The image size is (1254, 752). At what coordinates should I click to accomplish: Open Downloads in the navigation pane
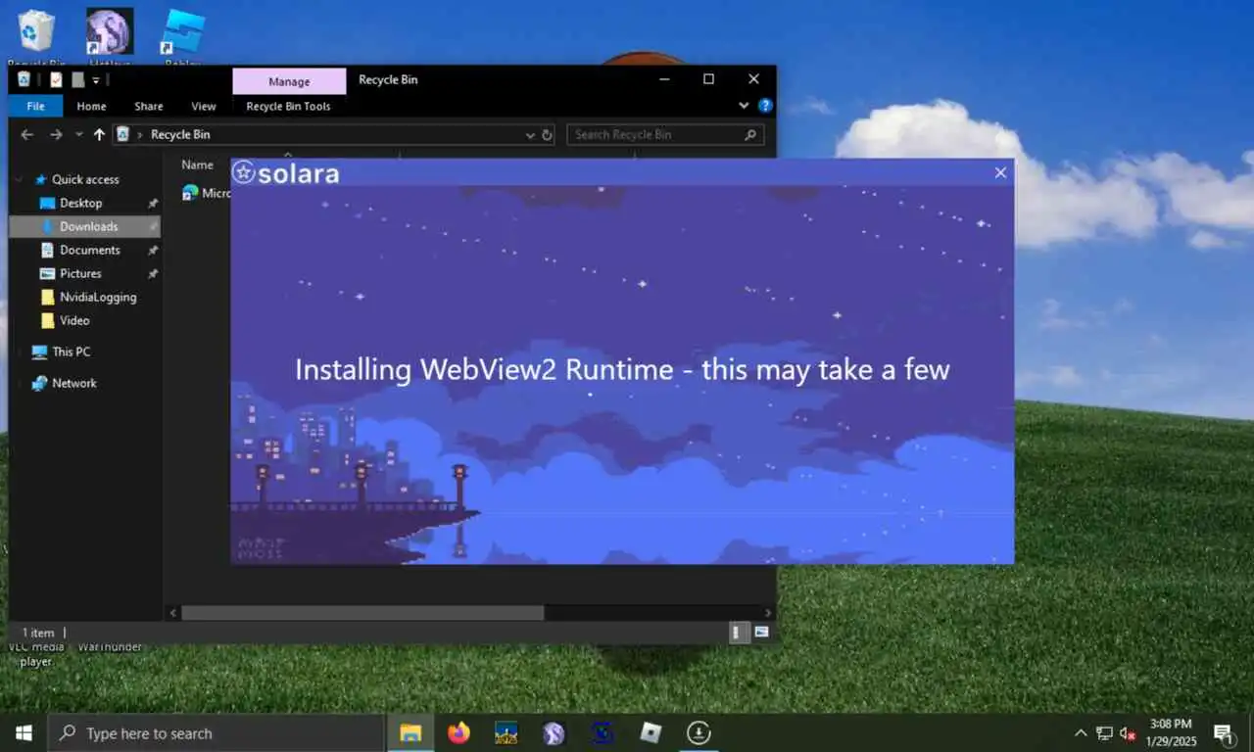click(88, 227)
